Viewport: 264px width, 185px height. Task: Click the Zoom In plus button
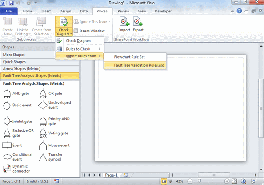227,181
